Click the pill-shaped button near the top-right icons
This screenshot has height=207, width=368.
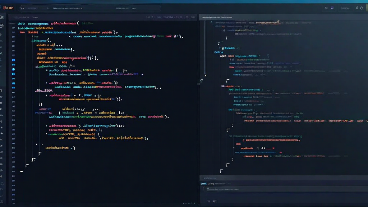point(345,8)
